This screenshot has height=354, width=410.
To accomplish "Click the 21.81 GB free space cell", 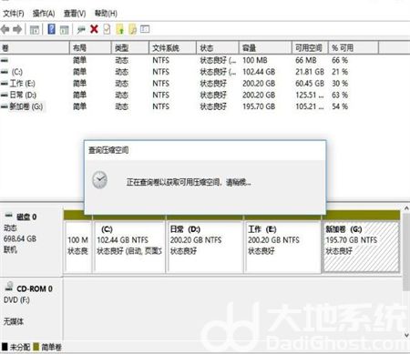I will pyautogui.click(x=310, y=72).
